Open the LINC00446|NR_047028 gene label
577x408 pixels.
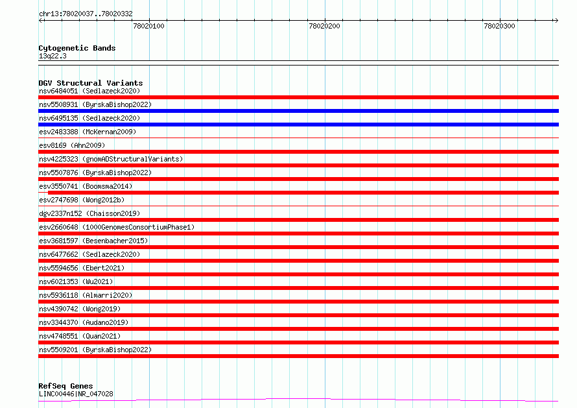pos(76,394)
